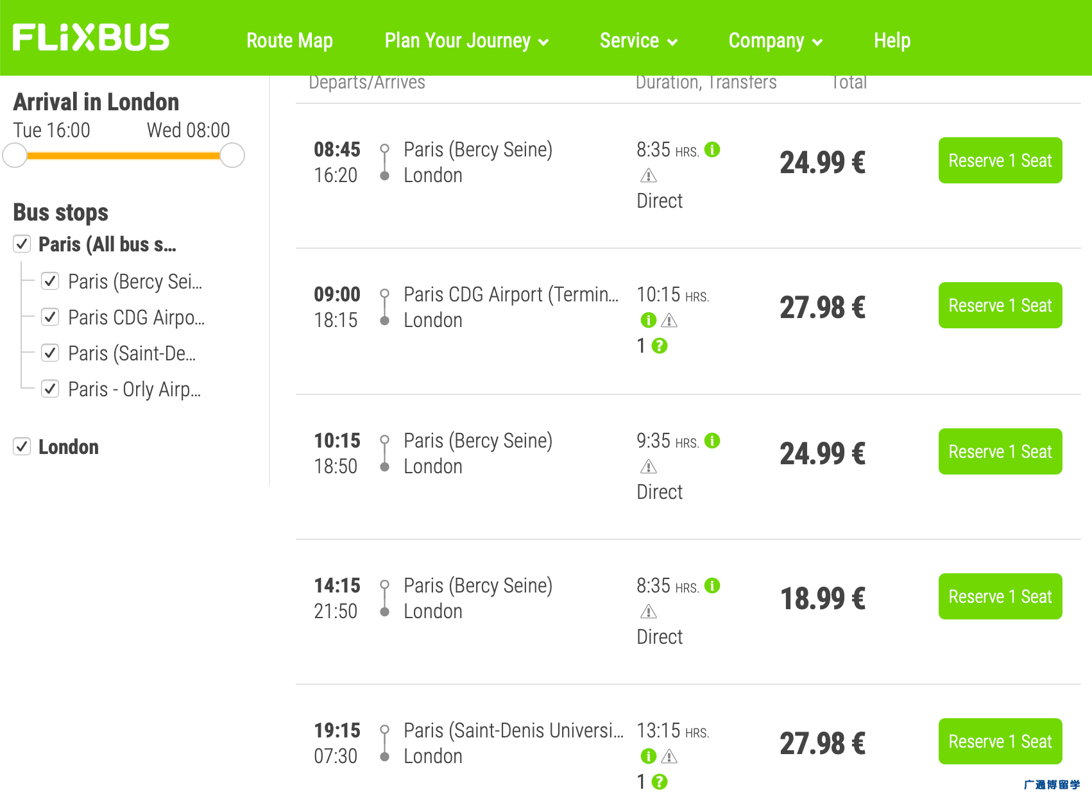
Task: Uncheck Paris CDG Airport bus stop
Action: pyautogui.click(x=50, y=317)
